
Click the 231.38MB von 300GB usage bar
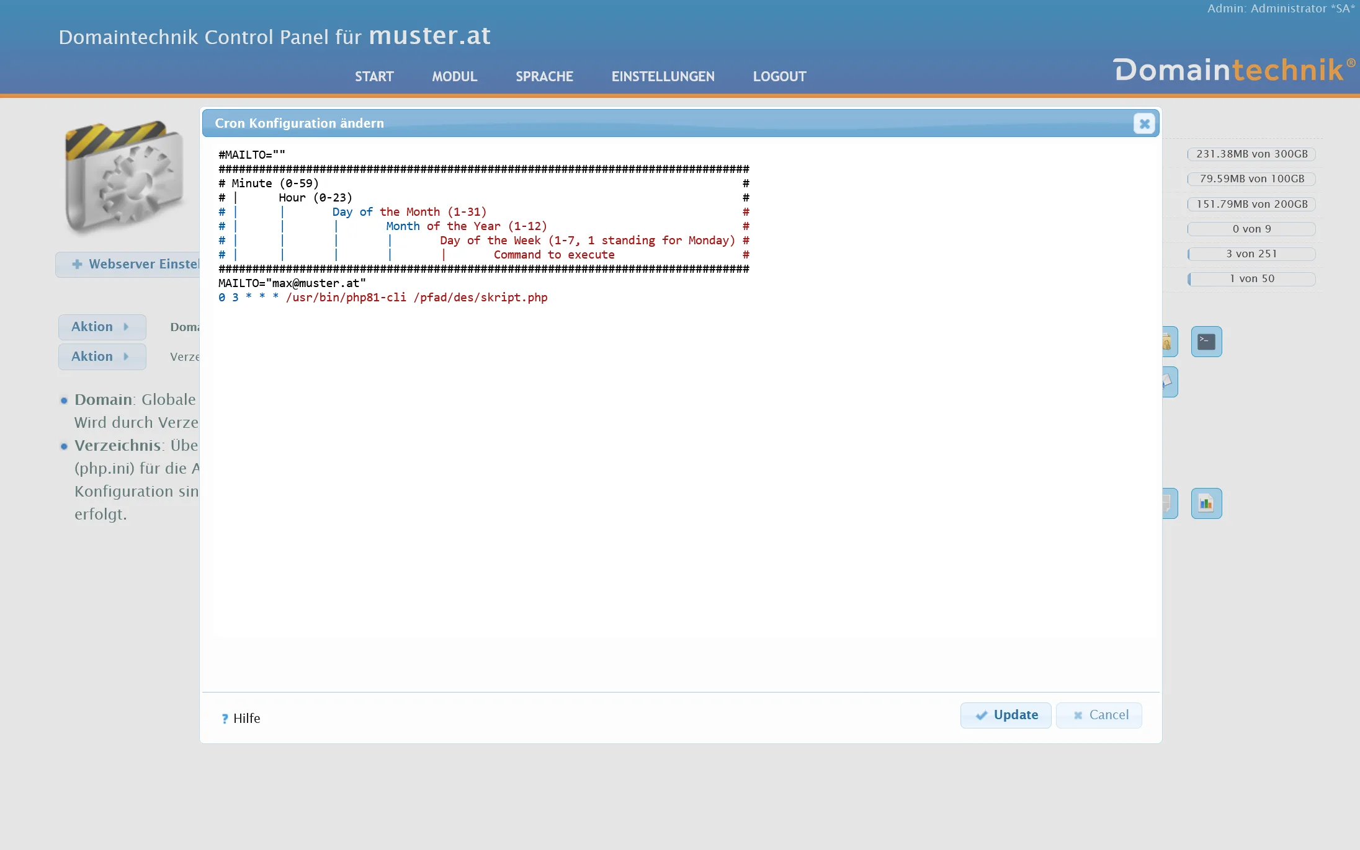coord(1251,154)
